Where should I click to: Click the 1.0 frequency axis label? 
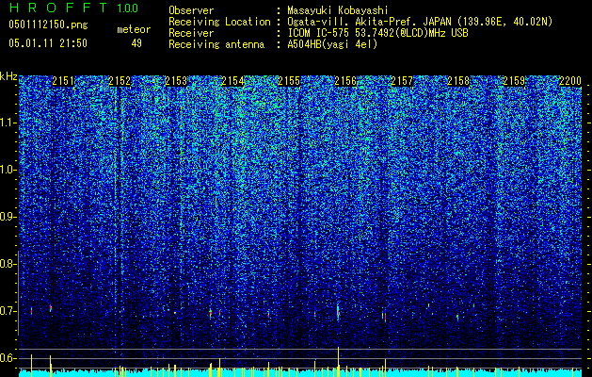(x=8, y=171)
